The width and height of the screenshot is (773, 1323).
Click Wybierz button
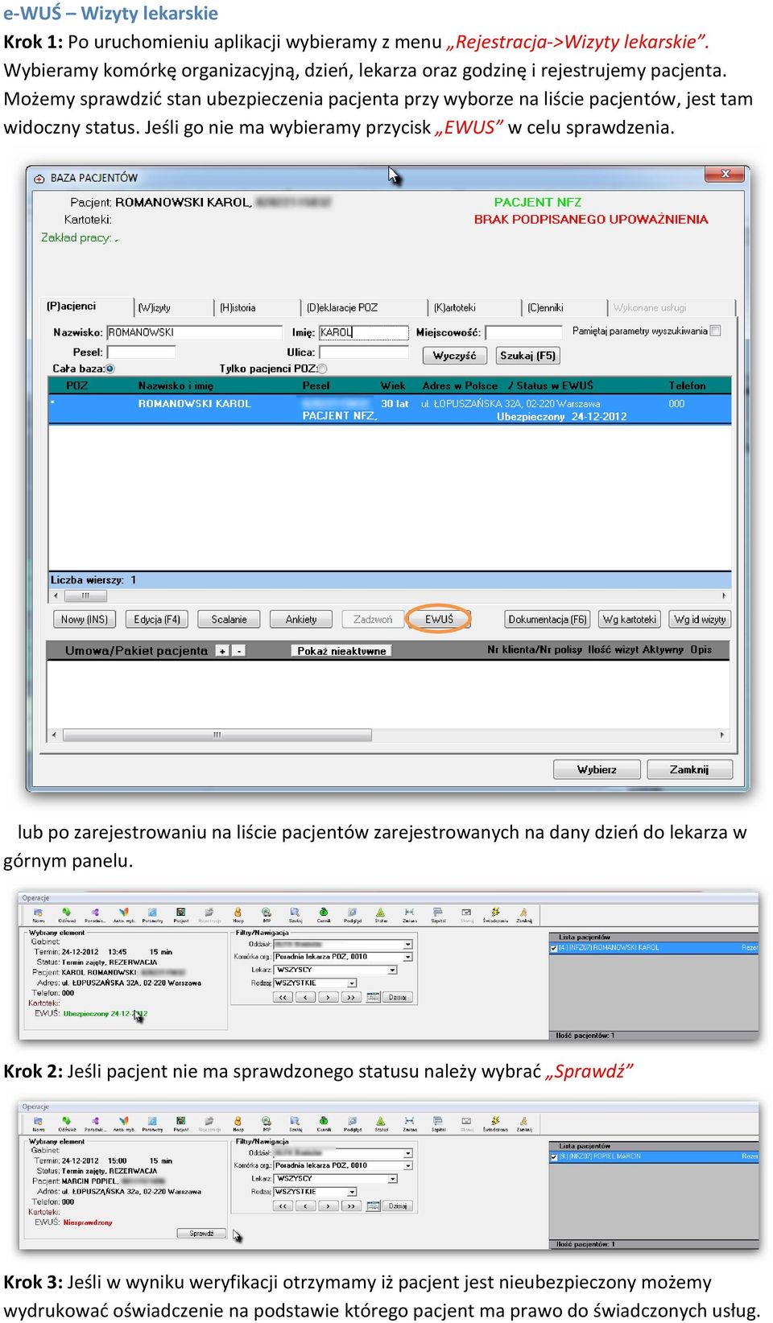click(597, 769)
